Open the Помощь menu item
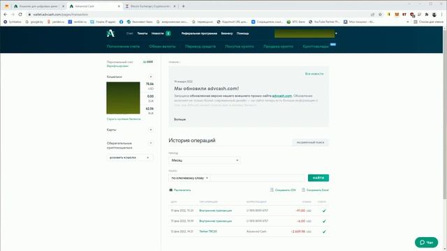This screenshot has width=447, height=251. click(x=242, y=33)
